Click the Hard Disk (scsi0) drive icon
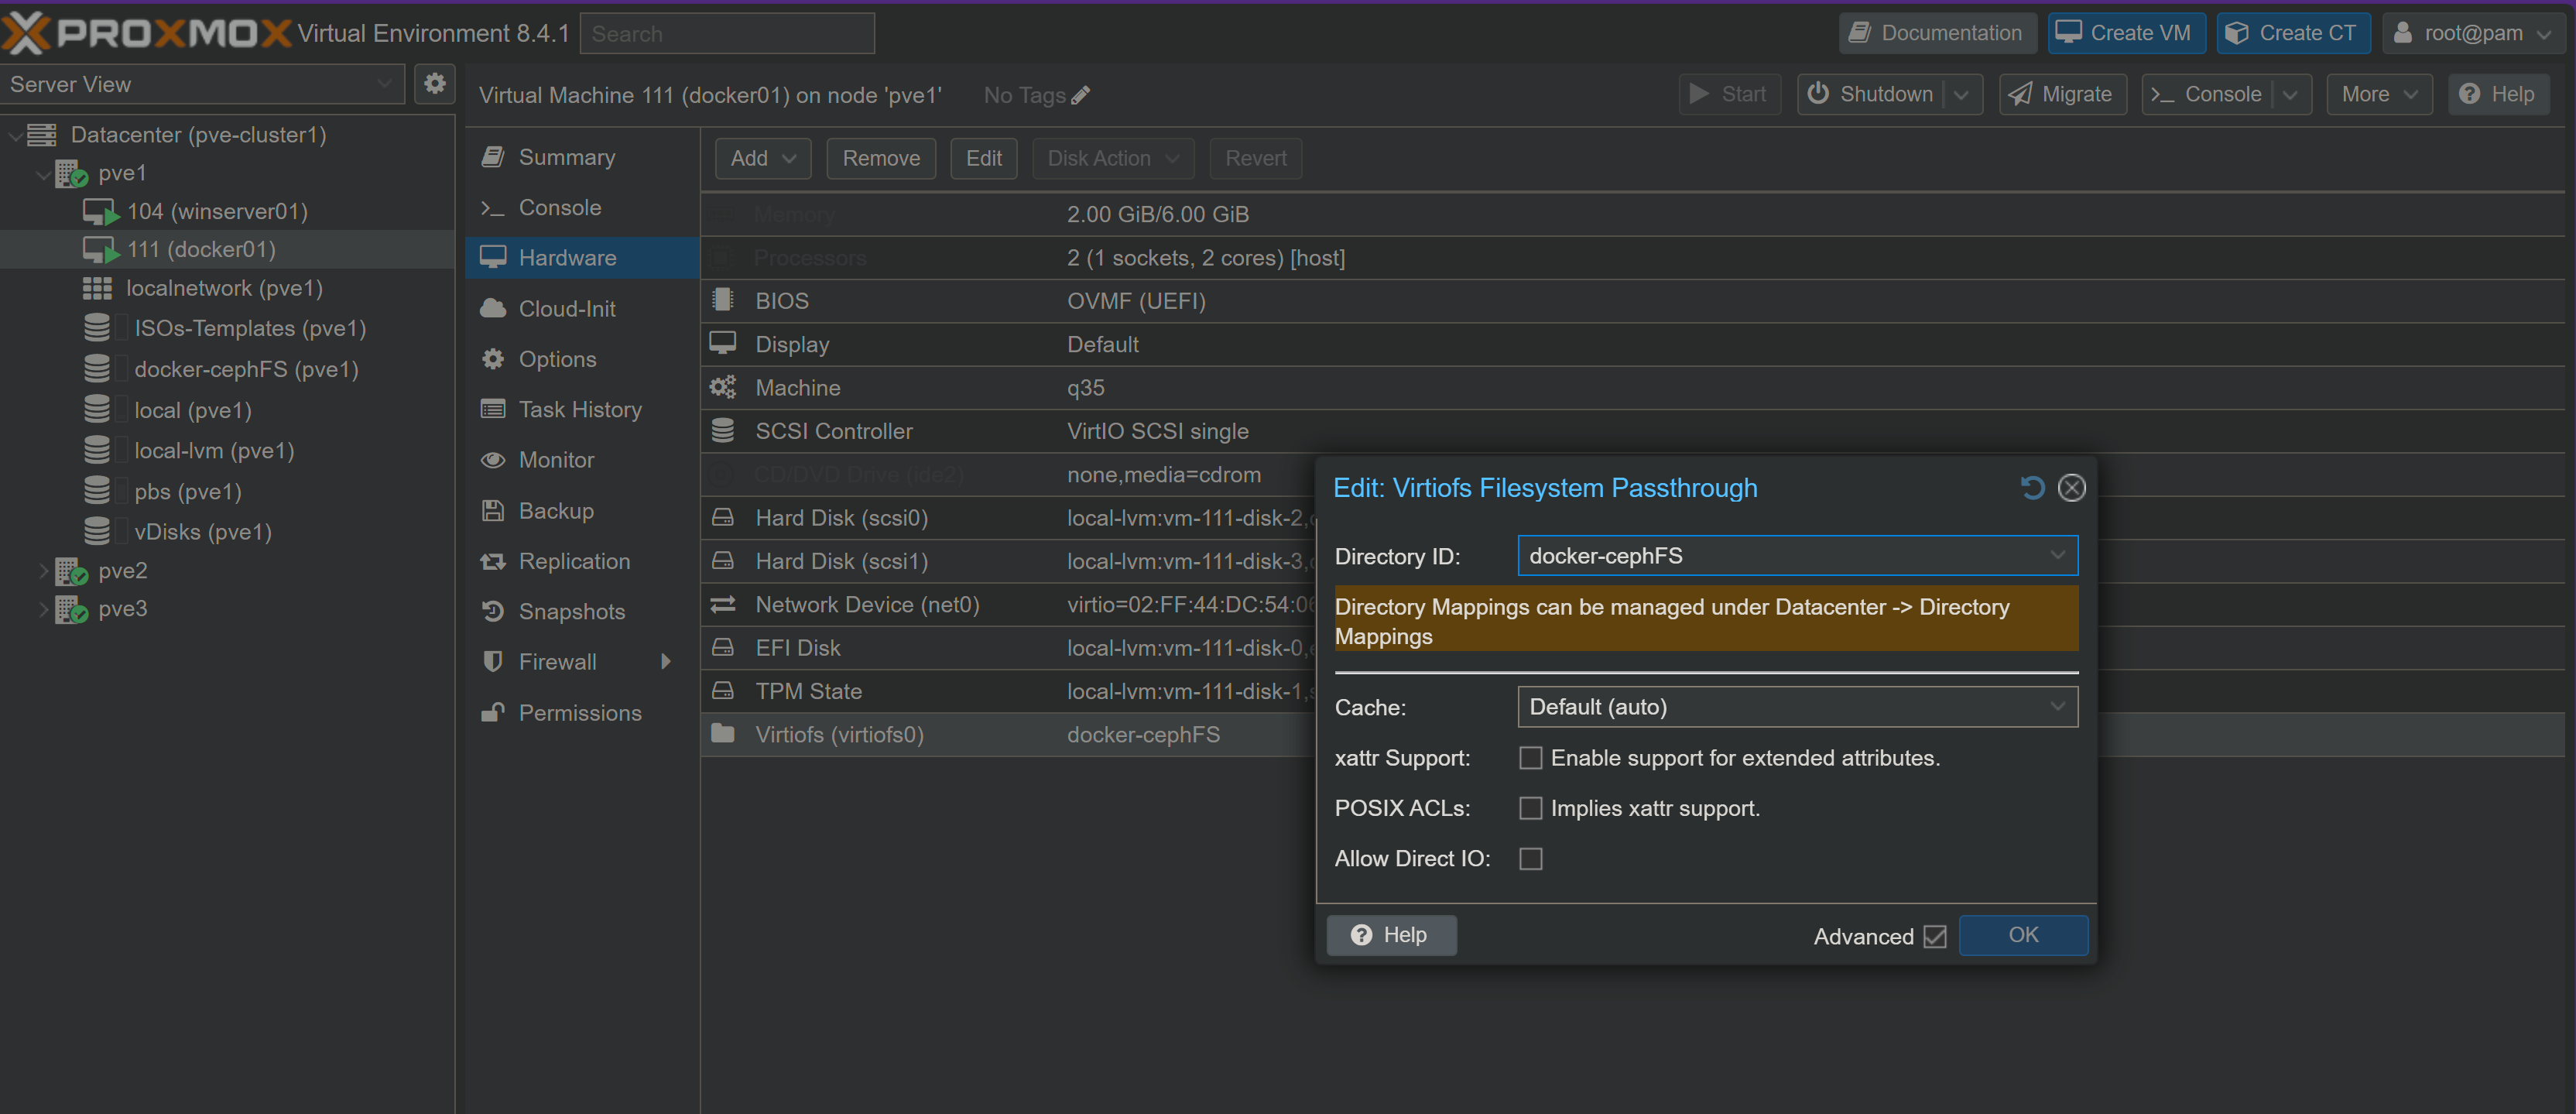This screenshot has height=1114, width=2576. (722, 517)
